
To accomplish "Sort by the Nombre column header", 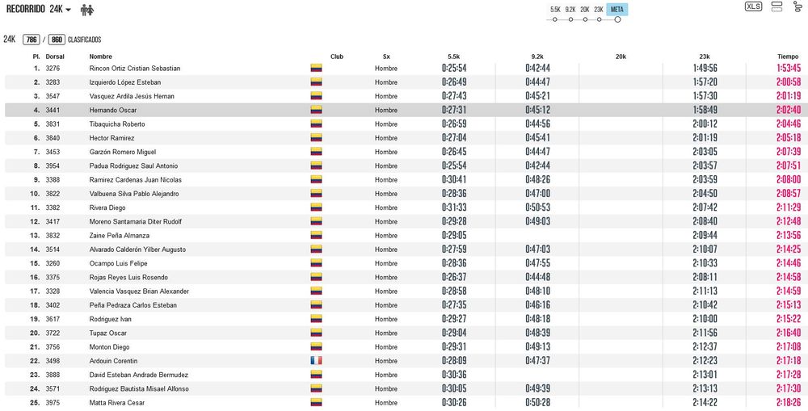I will (x=101, y=57).
